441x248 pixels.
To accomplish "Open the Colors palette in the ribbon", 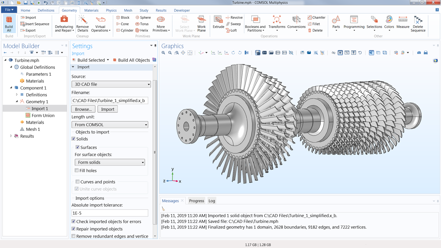I will click(389, 23).
